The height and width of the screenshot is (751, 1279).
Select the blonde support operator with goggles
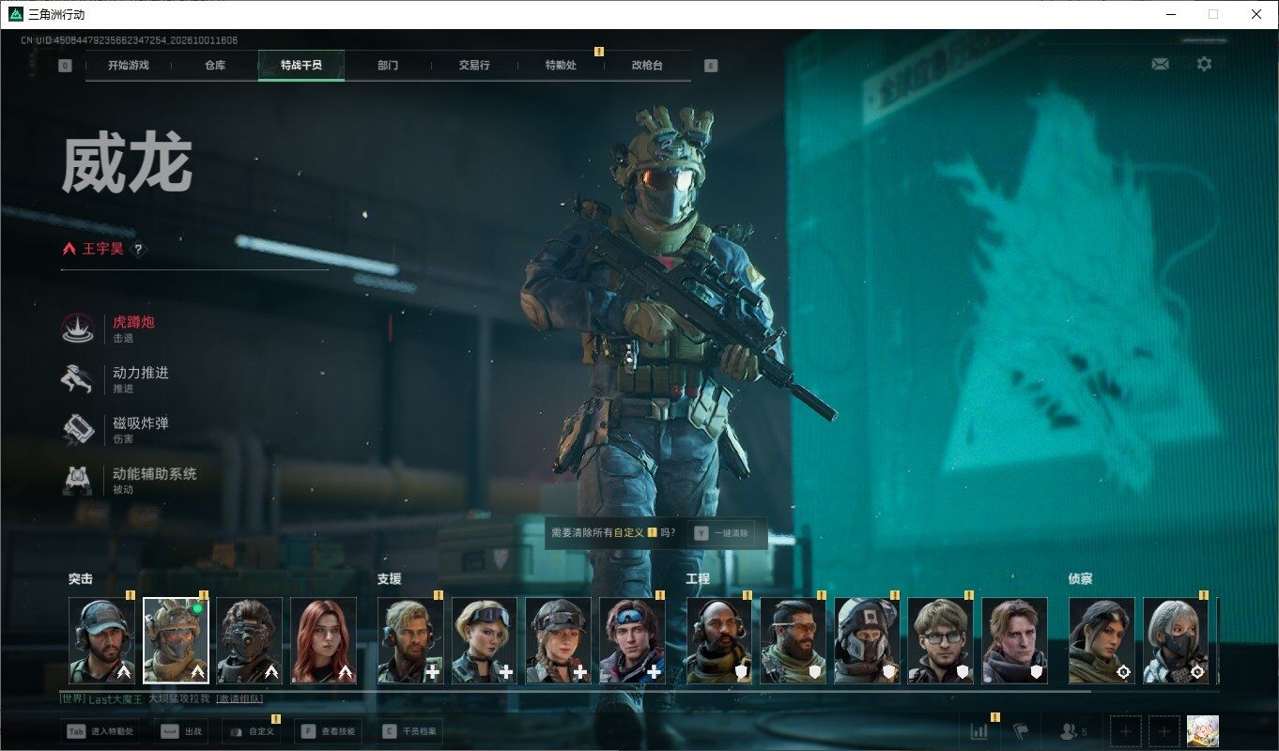point(485,640)
